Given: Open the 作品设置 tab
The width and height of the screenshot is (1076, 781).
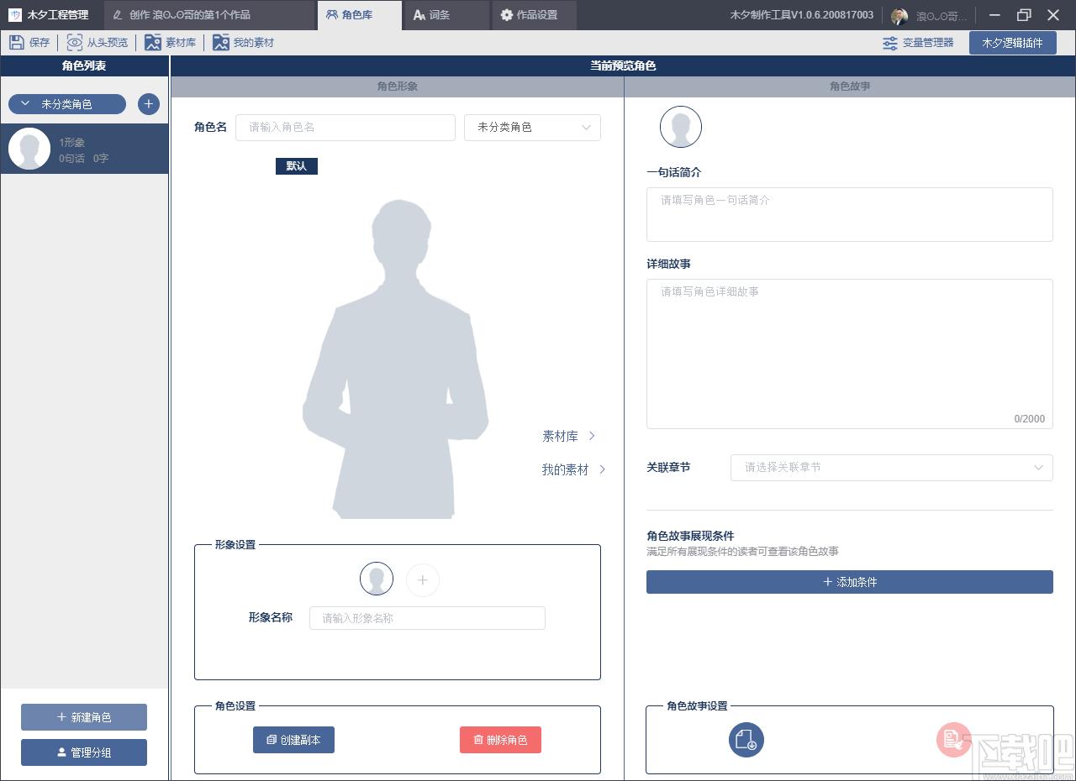Looking at the screenshot, I should [x=535, y=15].
